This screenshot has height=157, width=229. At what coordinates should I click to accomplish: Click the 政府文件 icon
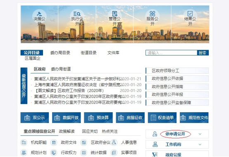[54, 143]
